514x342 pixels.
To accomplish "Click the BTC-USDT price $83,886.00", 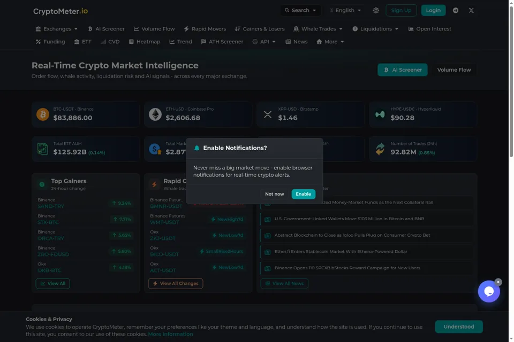I will (x=73, y=118).
